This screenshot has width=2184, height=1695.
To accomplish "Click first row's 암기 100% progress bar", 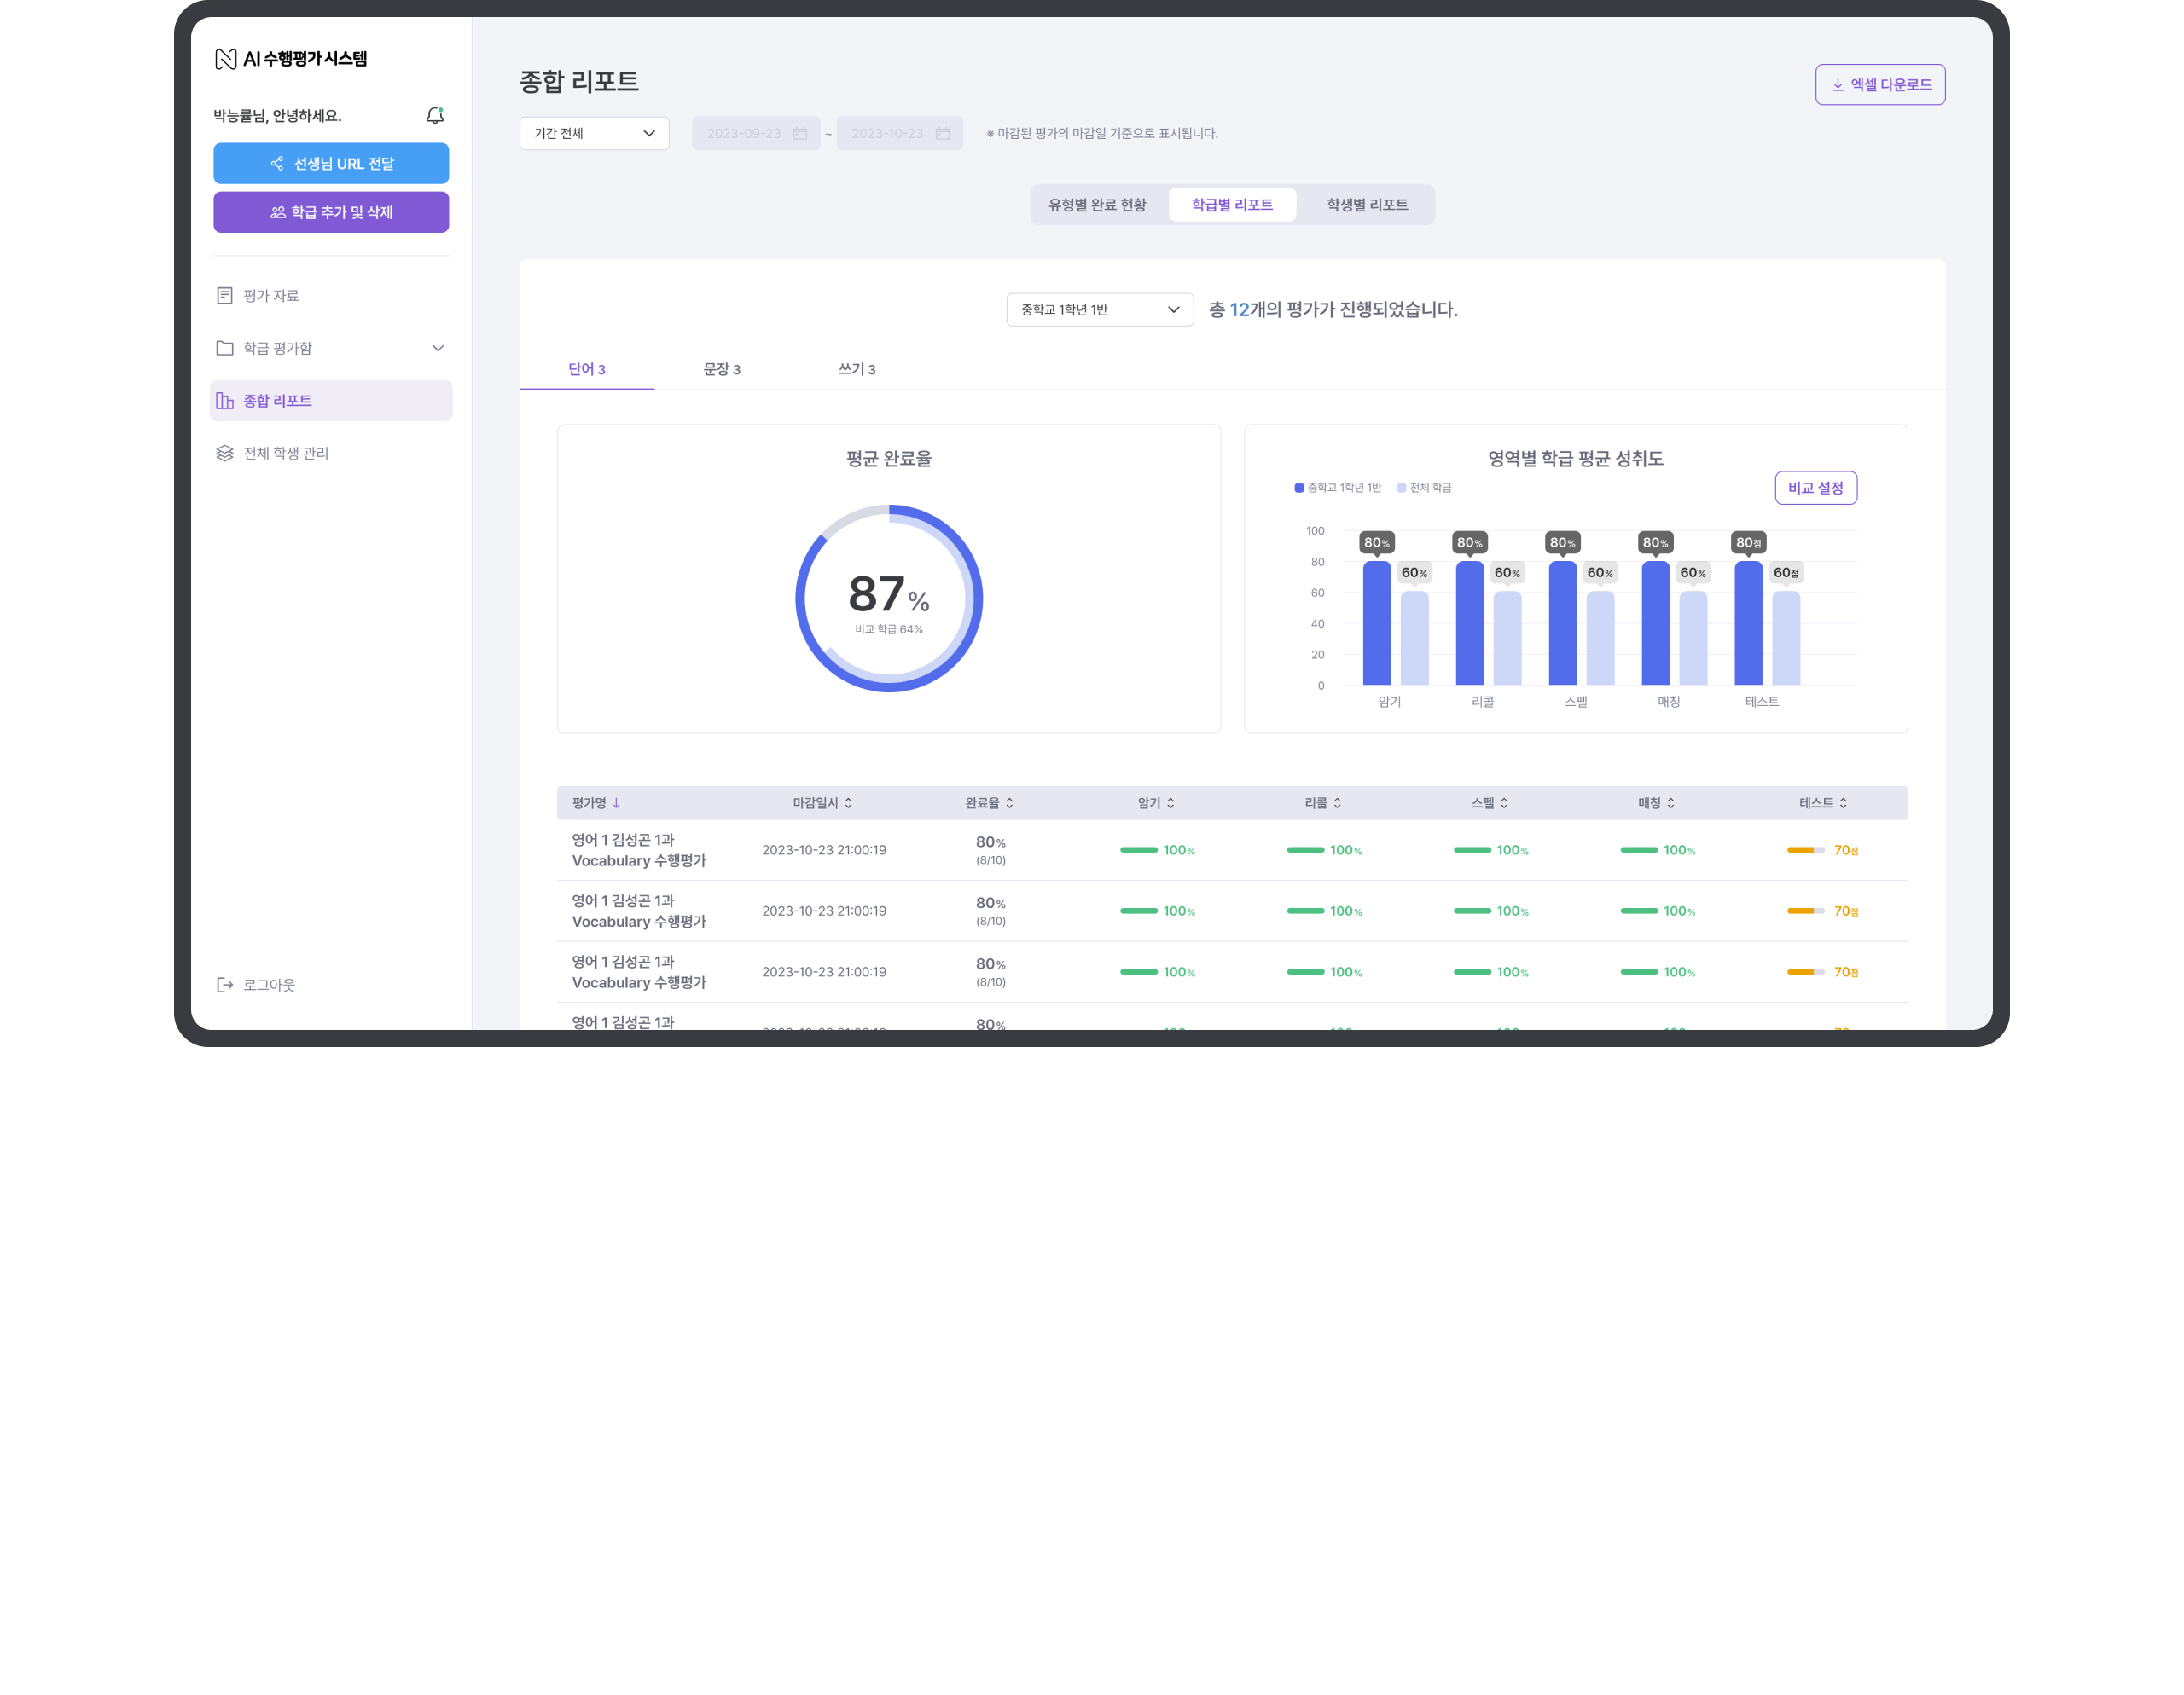I will [x=1139, y=851].
